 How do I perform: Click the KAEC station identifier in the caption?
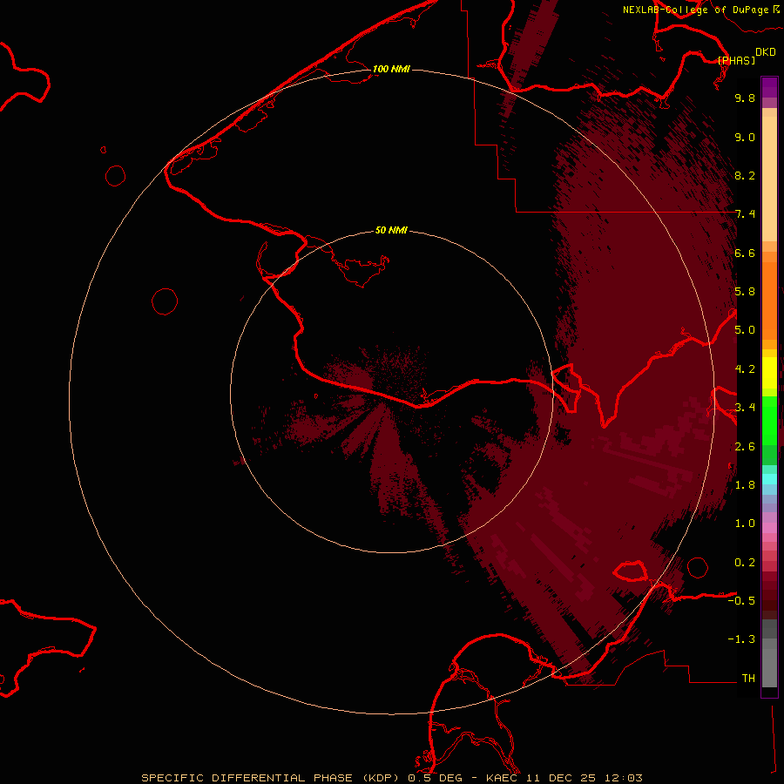point(505,778)
